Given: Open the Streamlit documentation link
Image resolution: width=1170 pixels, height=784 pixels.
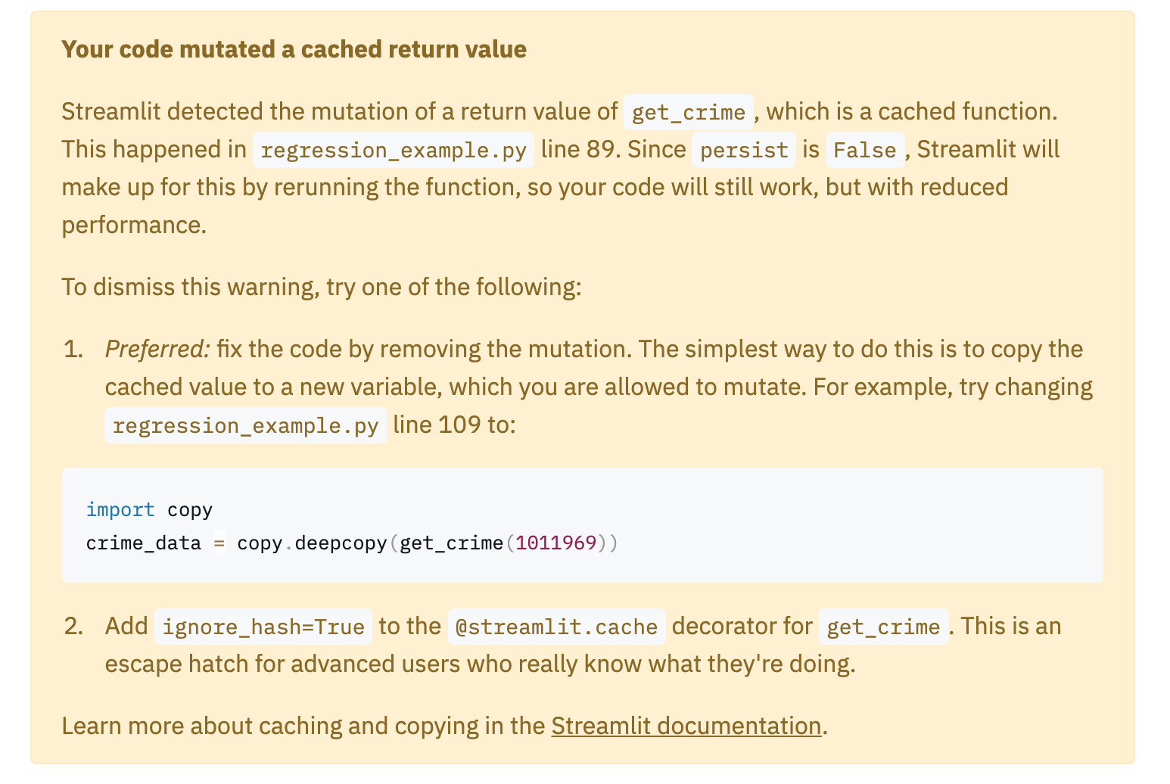Looking at the screenshot, I should [686, 726].
